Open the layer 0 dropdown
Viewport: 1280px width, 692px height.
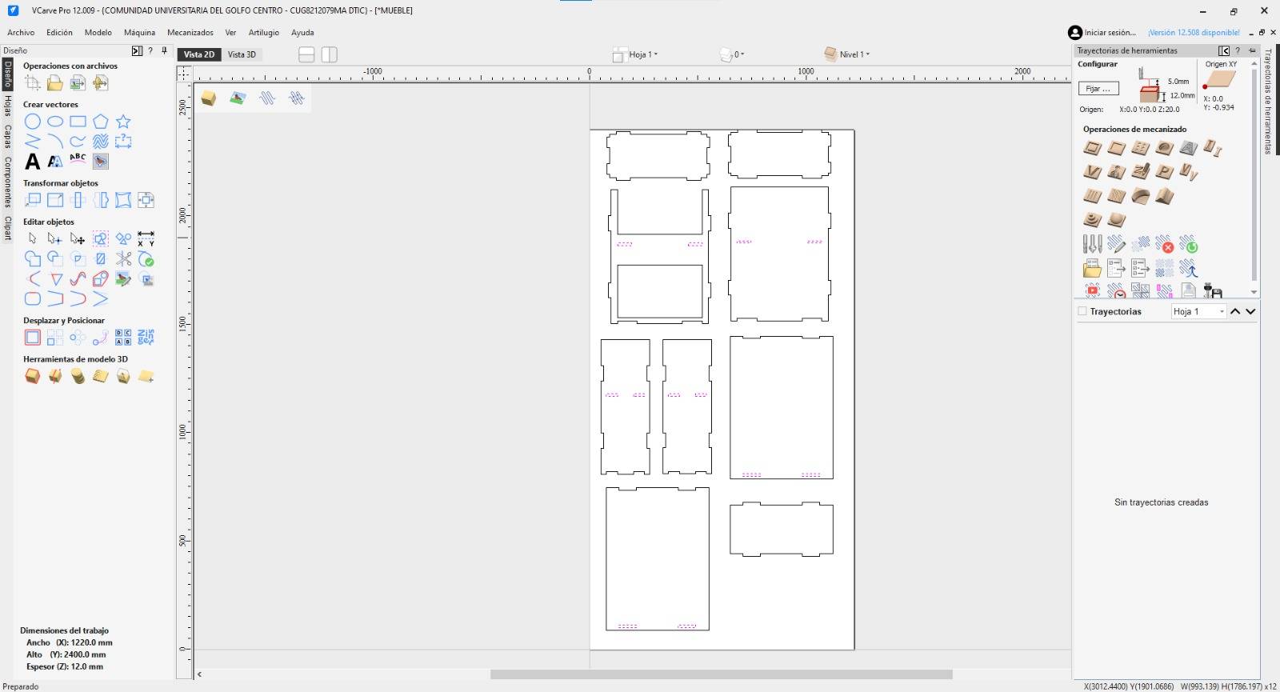(x=732, y=54)
